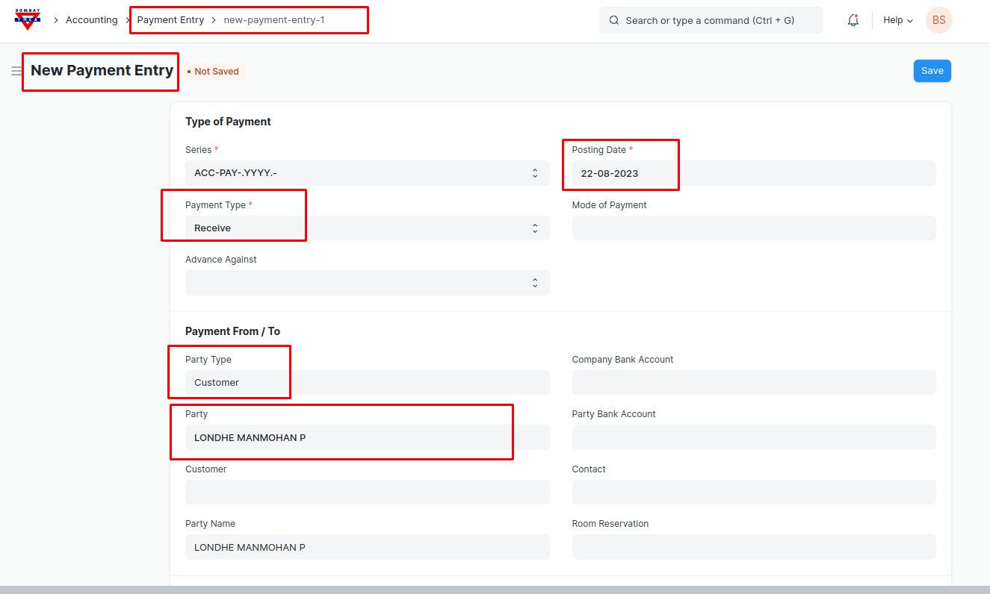Click the Contact input field
This screenshot has height=594, width=990.
[753, 493]
